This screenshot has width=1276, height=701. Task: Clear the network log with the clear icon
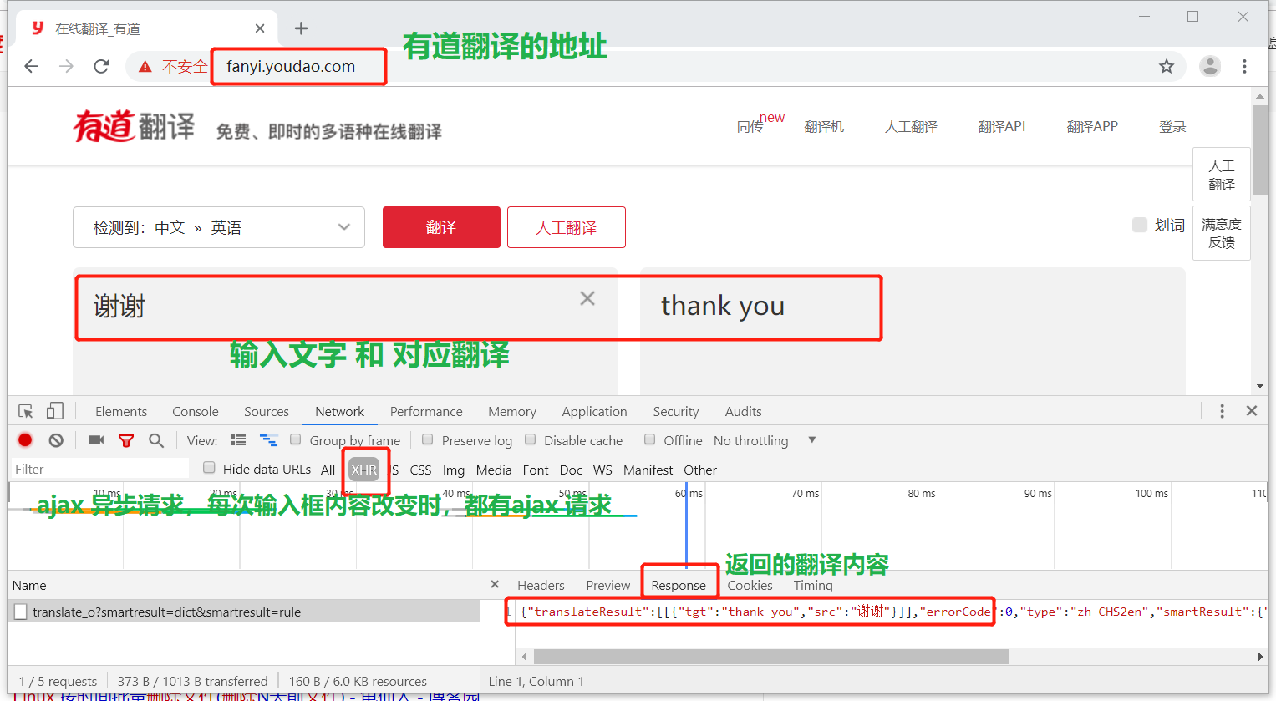coord(56,440)
